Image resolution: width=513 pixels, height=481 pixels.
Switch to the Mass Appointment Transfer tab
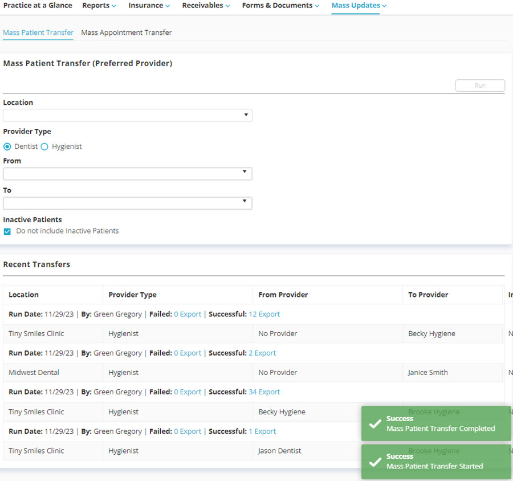point(127,32)
